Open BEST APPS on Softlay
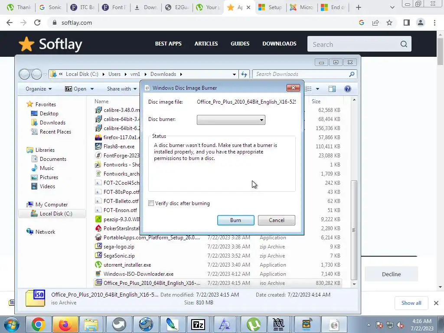 point(168,44)
